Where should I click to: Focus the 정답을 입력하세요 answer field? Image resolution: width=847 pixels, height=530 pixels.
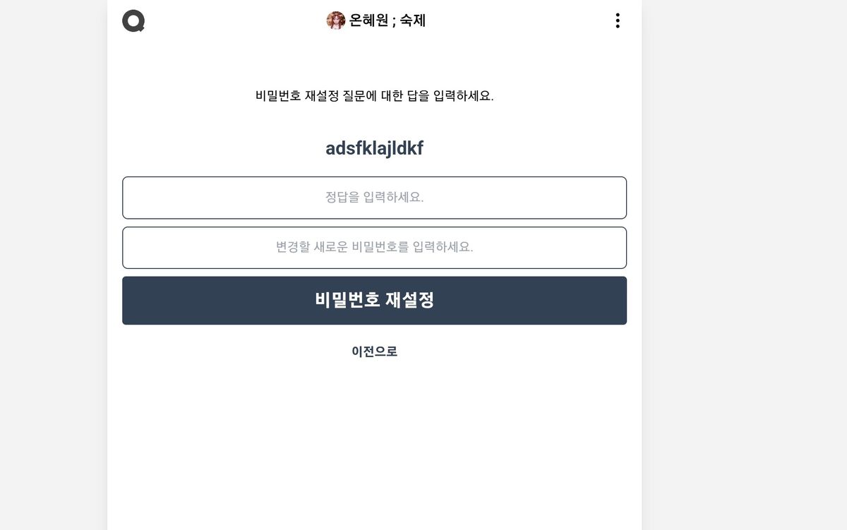[x=374, y=198]
